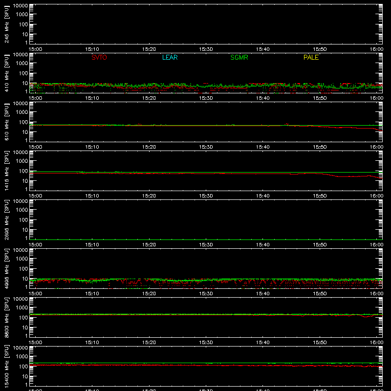
Task: Click 15:00 label under the 8800 MHz panel
Action: (35, 343)
